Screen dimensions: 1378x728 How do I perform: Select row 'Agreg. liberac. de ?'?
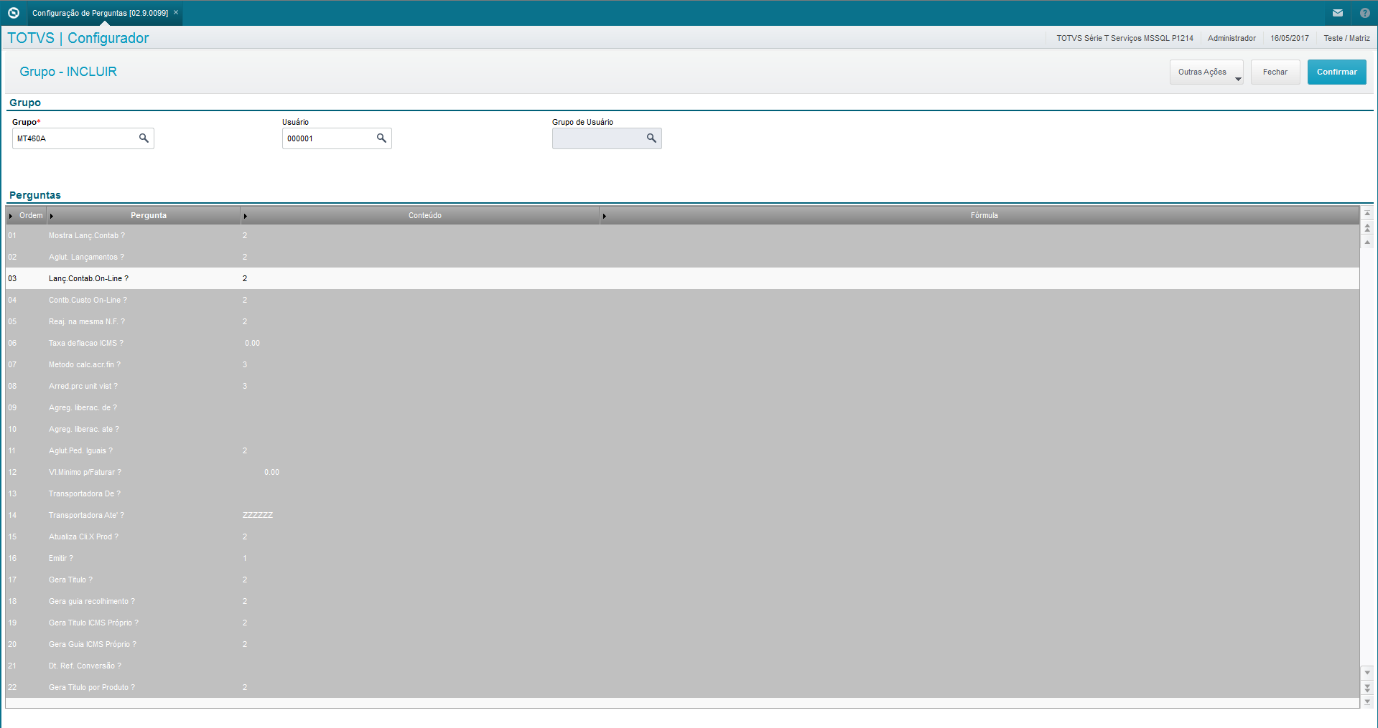click(x=682, y=407)
